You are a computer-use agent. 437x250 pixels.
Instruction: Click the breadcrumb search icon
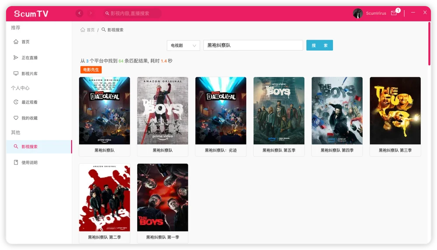[104, 30]
